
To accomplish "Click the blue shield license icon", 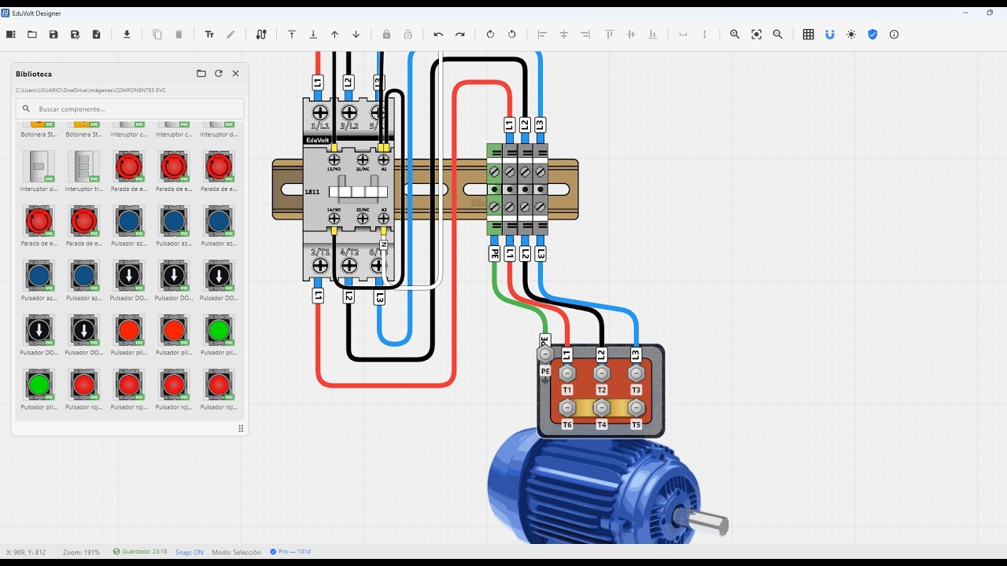I will tap(872, 35).
